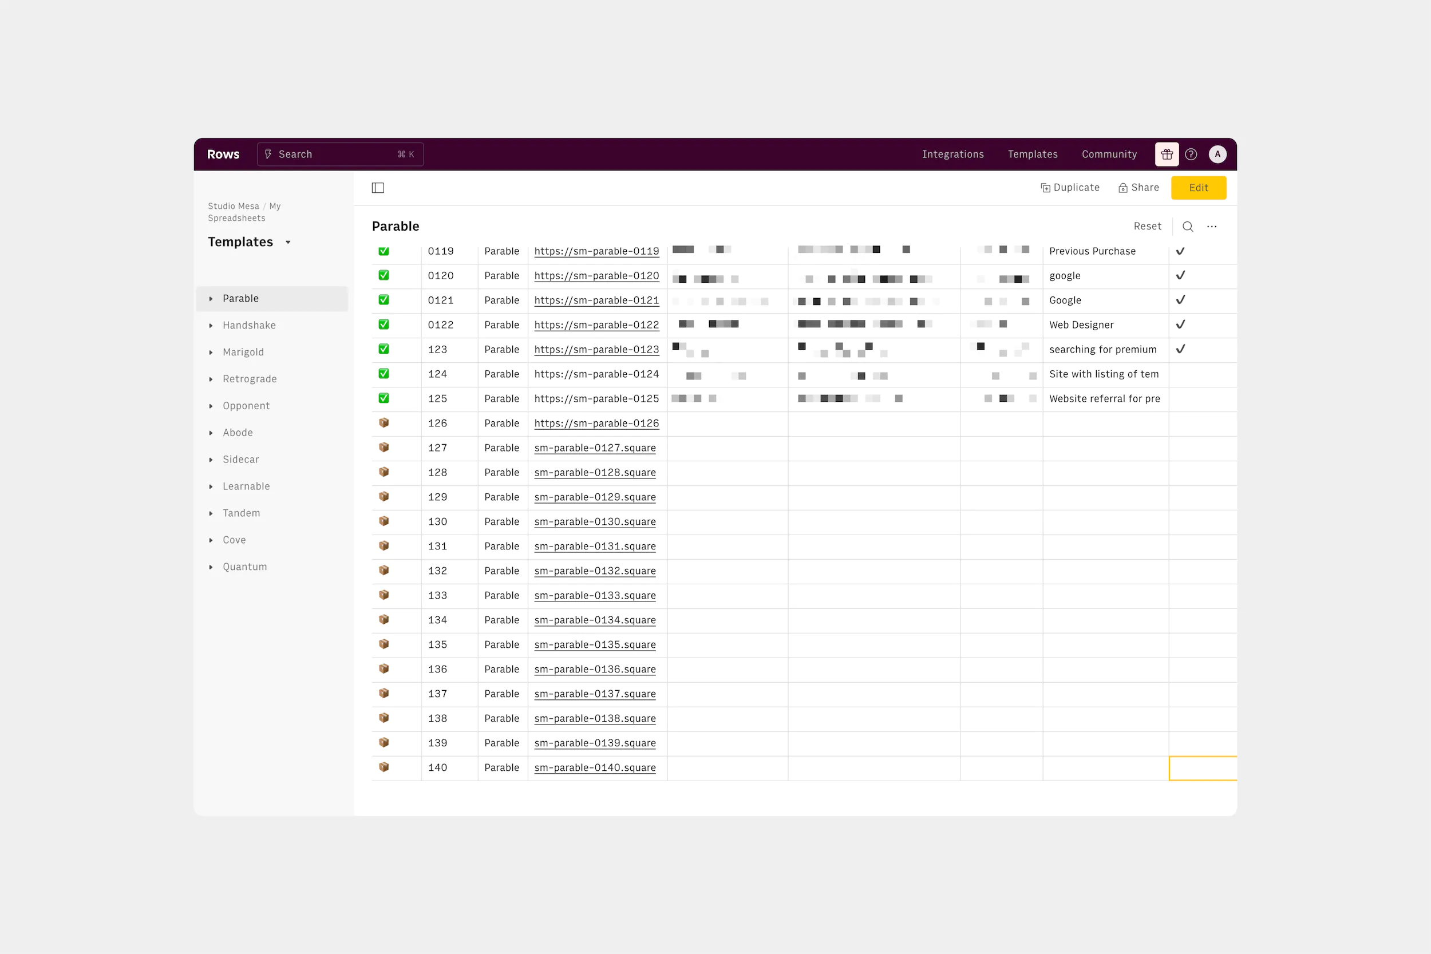Click the checkmark in the Web Designer row

tap(1180, 324)
